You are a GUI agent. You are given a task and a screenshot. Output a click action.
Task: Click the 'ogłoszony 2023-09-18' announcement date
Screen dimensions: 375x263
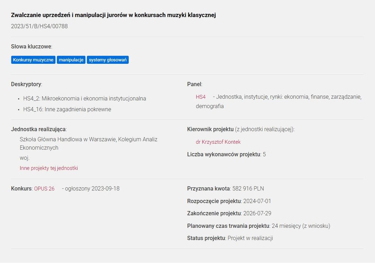92,188
